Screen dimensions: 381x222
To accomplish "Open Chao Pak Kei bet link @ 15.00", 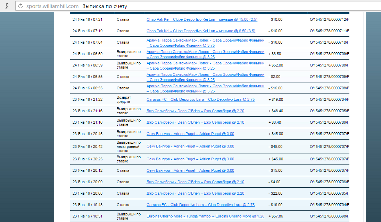I will (x=202, y=20).
